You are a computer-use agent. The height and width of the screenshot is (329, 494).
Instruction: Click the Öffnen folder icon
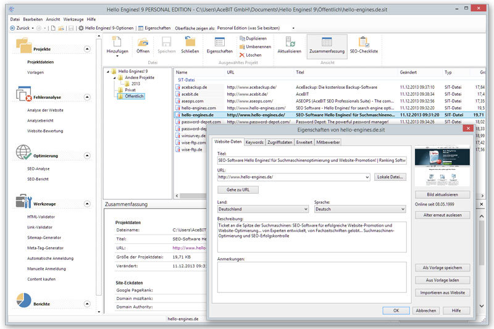tap(143, 42)
